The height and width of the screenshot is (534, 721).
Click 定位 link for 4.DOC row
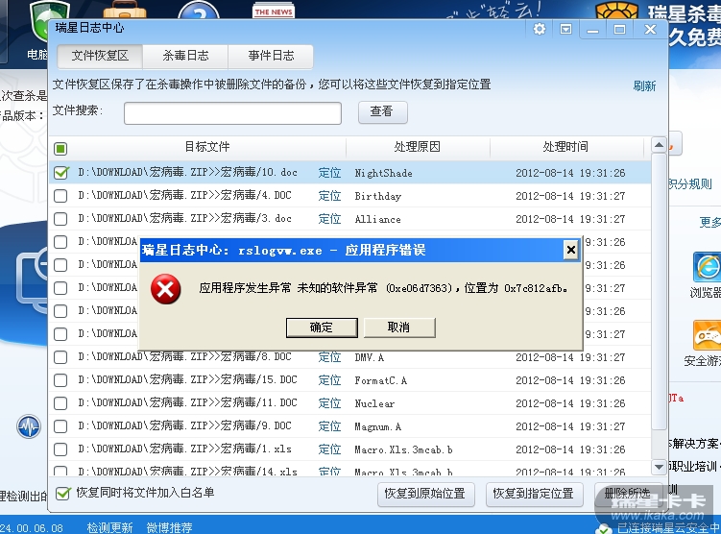pos(329,196)
